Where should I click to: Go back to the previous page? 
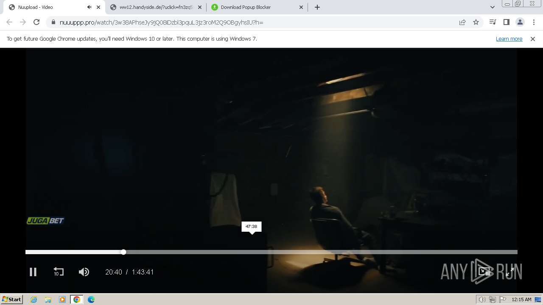click(9, 22)
